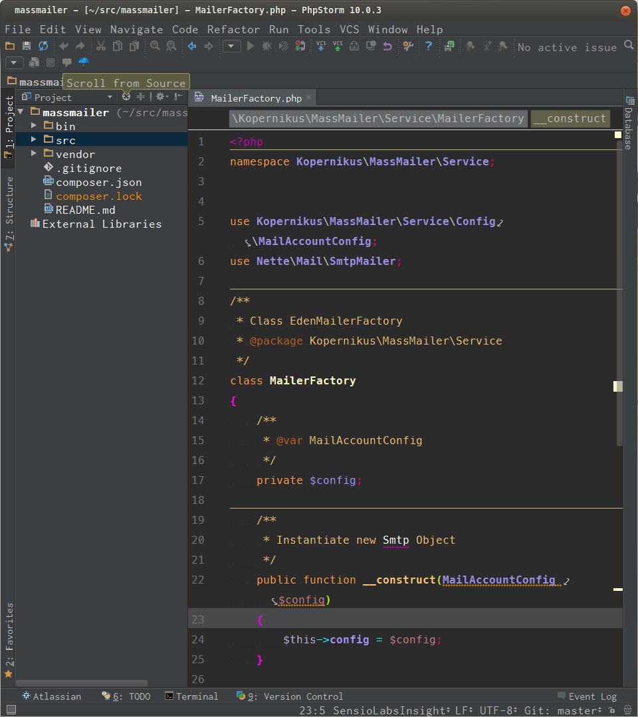Open the Refactor menu
Viewport: 638px width, 717px height.
[x=233, y=29]
